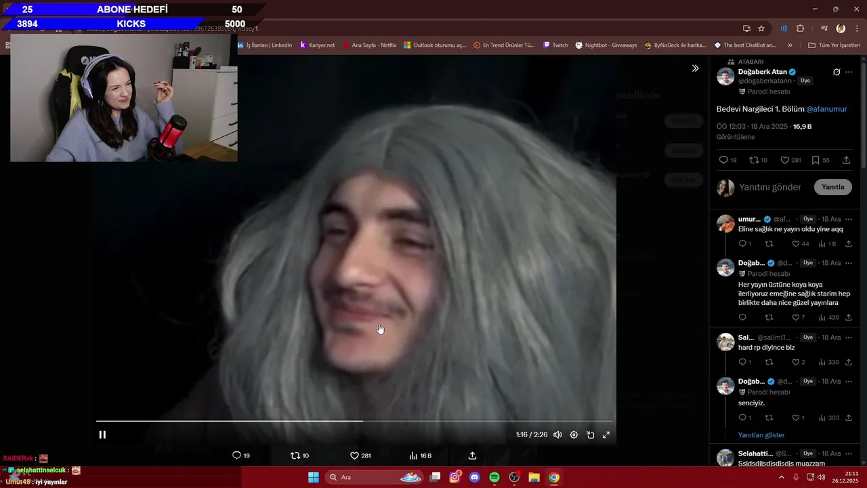This screenshot has width=867, height=488.
Task: Expand hidden bookmarks chevron
Action: [790, 45]
